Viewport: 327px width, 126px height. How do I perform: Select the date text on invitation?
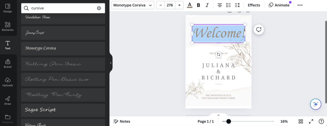click(218, 97)
